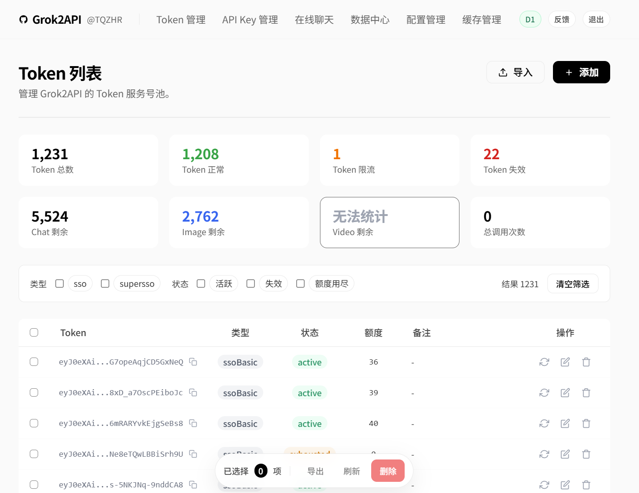Edit the token row with quota 36
The image size is (639, 493).
pyautogui.click(x=565, y=362)
